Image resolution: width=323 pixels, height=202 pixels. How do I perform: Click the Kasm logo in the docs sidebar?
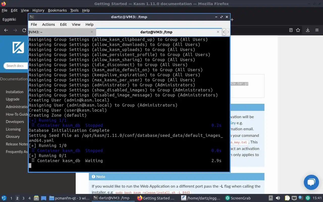coord(18,47)
